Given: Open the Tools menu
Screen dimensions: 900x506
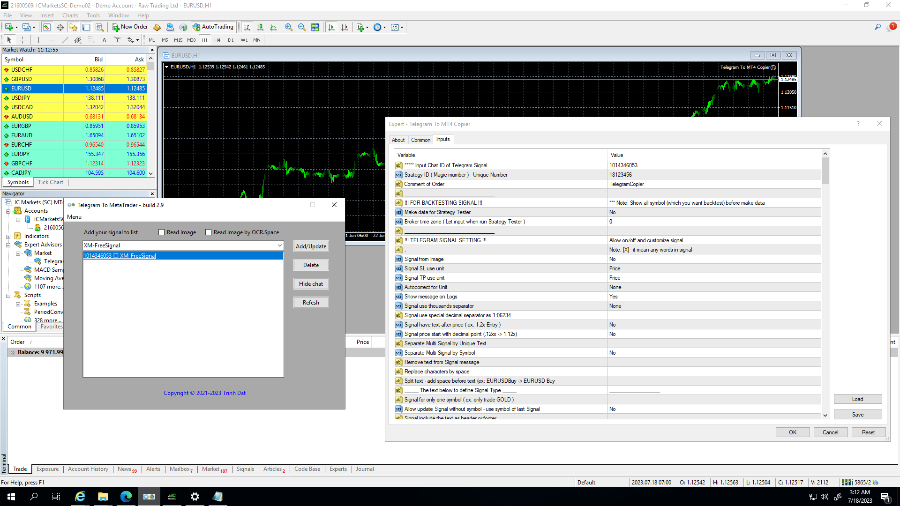Looking at the screenshot, I should (x=93, y=15).
